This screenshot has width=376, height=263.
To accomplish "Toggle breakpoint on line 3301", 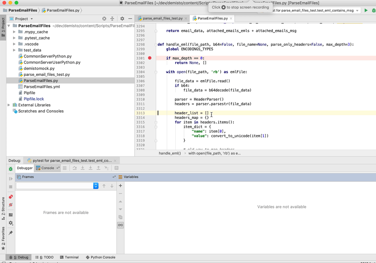I will [150, 58].
